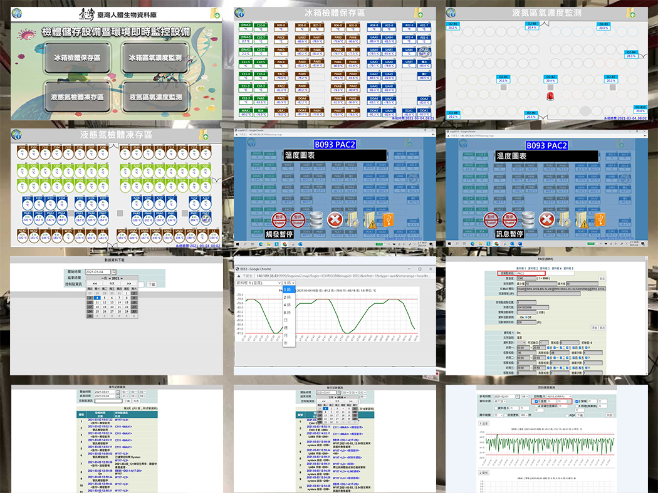Viewport: 658px width, 500px height.
Task: Click red X icon in the 觸發暫停 popup
Action: coord(335,219)
